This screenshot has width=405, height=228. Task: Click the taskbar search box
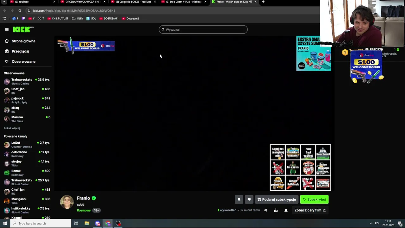pos(40,223)
